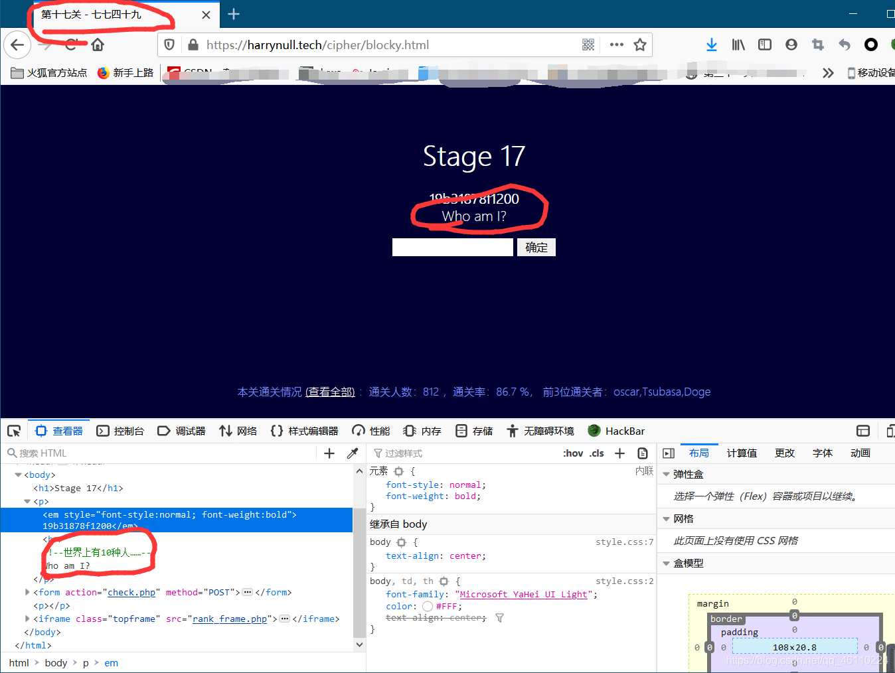This screenshot has height=673, width=895.
Task: Expand the form action check.php node
Action: click(x=27, y=592)
